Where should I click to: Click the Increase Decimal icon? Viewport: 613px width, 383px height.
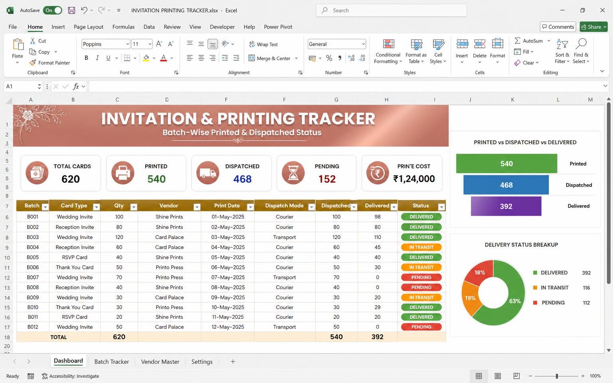click(351, 58)
